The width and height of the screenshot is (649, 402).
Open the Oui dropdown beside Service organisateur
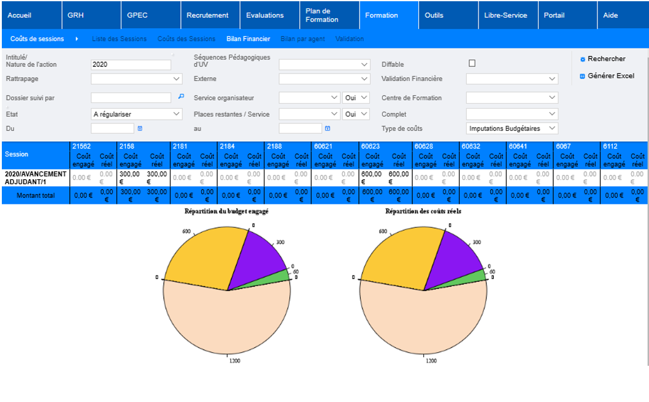tap(356, 98)
